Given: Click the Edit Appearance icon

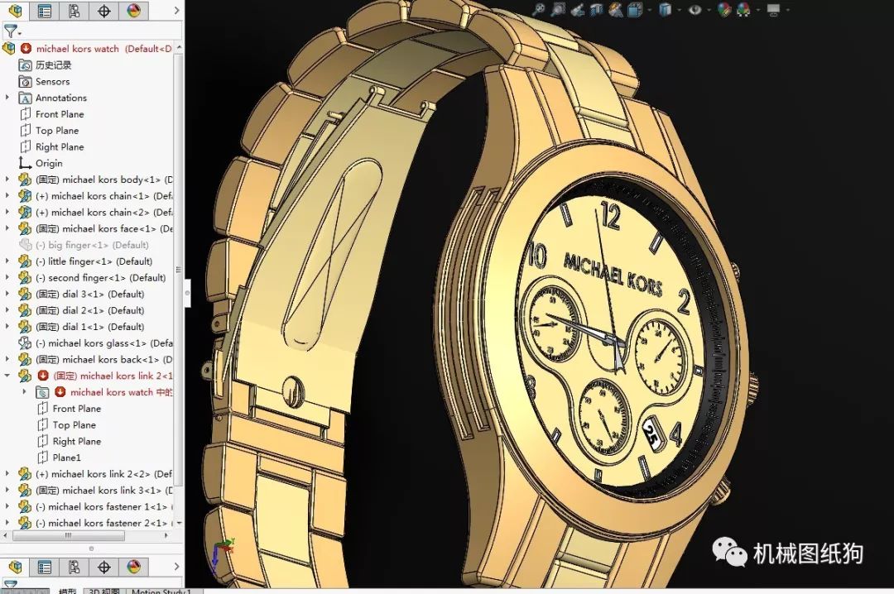Looking at the screenshot, I should 724,9.
